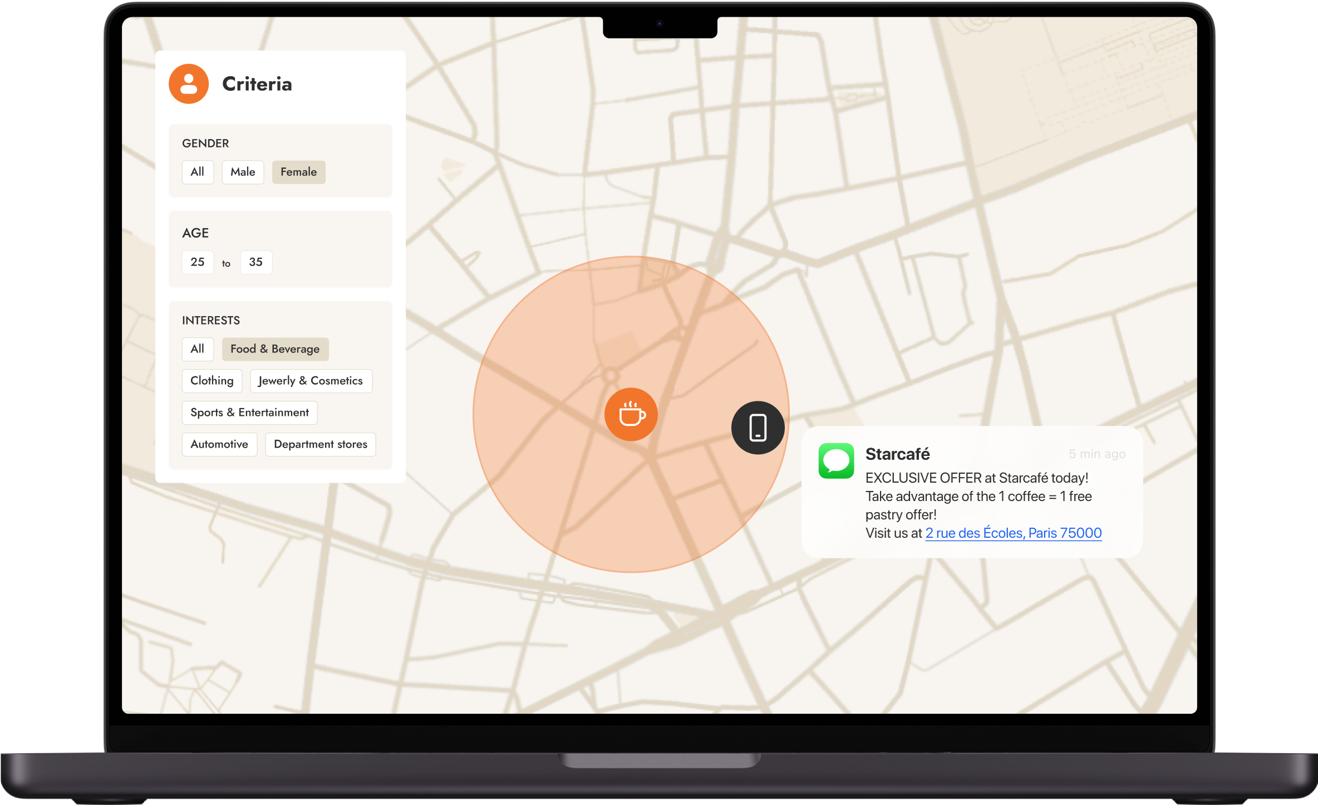Screen dimensions: 1318x805
Task: Select the Sports & Entertainment interest
Action: coord(249,413)
